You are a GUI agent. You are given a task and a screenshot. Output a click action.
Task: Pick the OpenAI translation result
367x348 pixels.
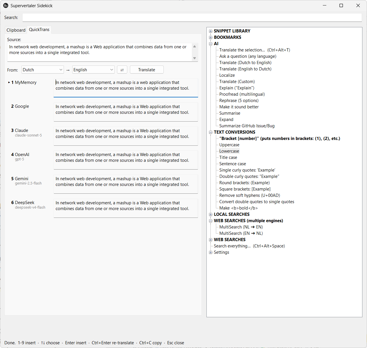(126, 160)
